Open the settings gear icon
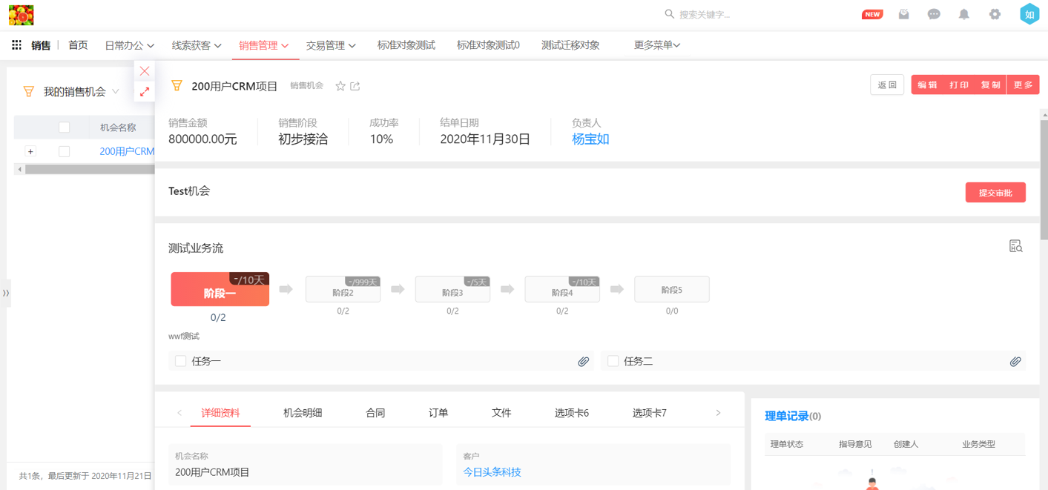Viewport: 1048px width, 490px height. pos(995,14)
